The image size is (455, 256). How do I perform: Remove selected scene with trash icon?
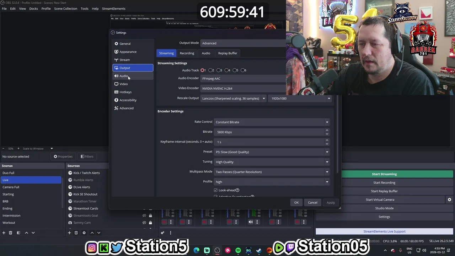coord(11,233)
